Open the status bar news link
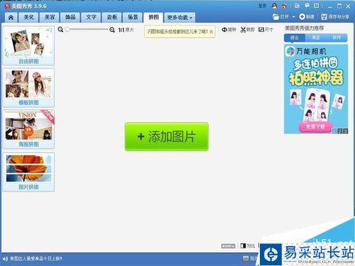This screenshot has height=266, width=355. click(36, 259)
